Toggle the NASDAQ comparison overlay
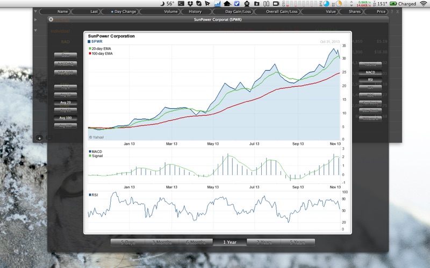 click(65, 64)
